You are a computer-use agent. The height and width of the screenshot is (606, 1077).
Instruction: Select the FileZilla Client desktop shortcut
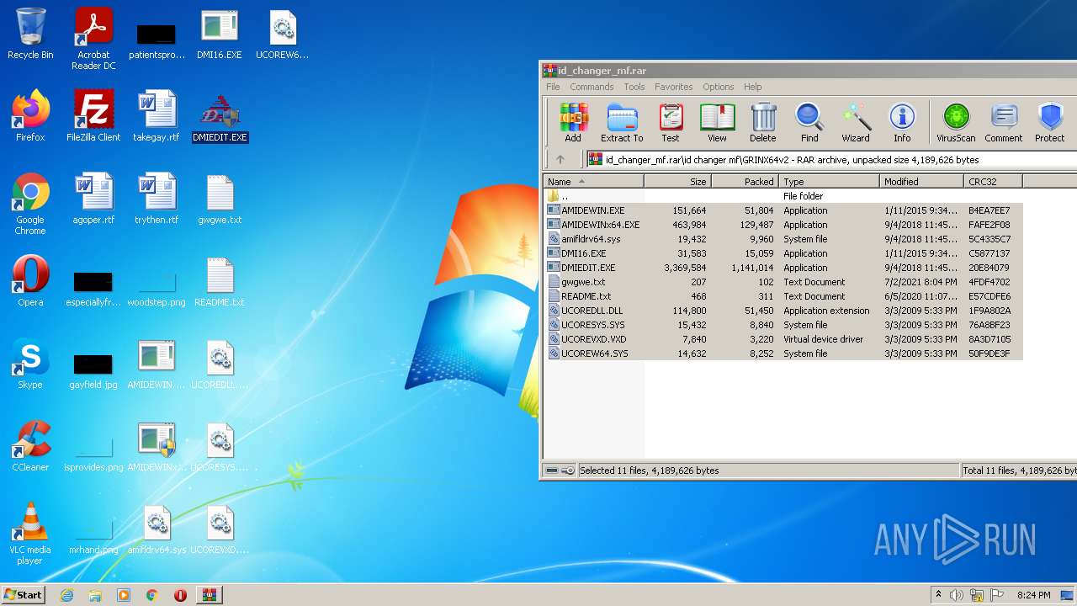(93, 115)
